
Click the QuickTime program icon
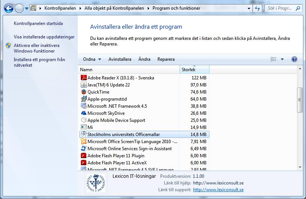[x=84, y=92]
